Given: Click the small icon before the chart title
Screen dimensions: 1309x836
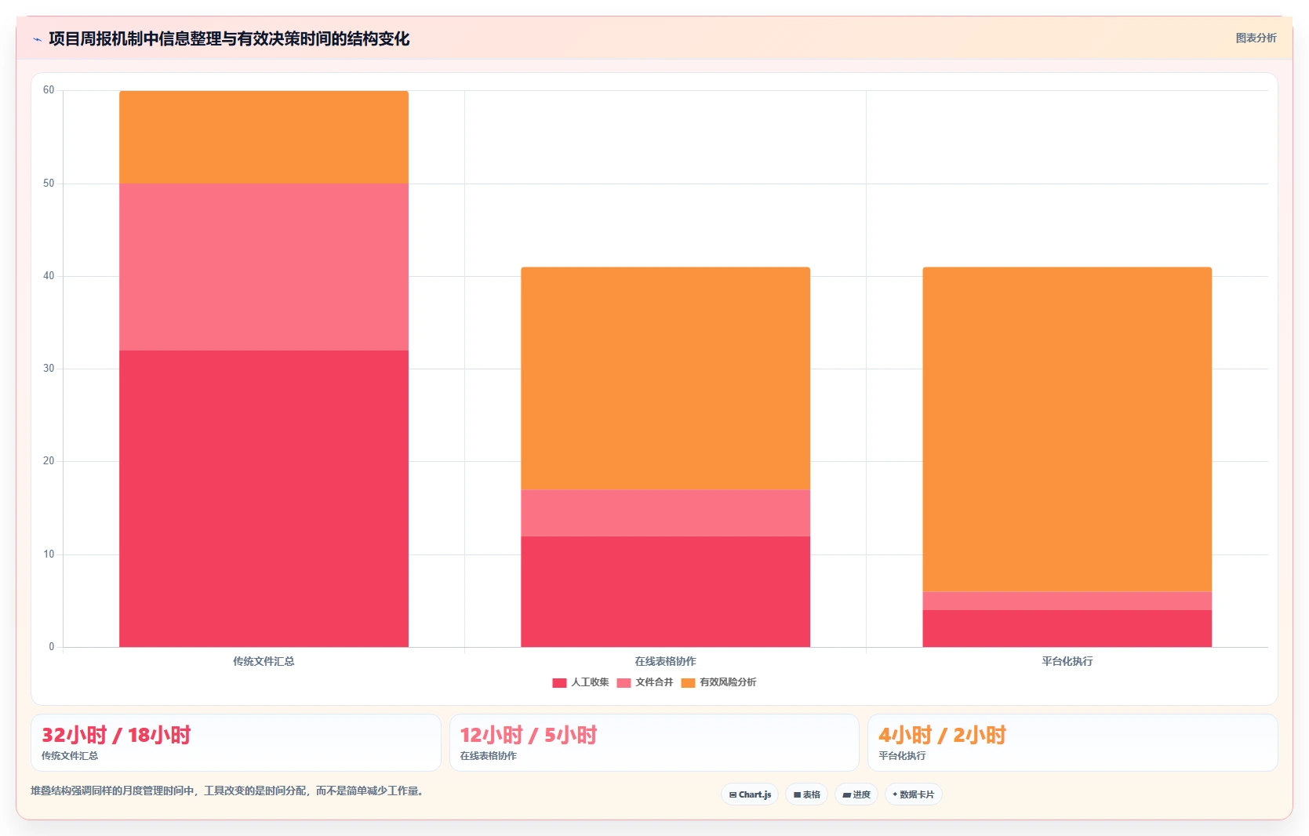Looking at the screenshot, I should tap(37, 39).
